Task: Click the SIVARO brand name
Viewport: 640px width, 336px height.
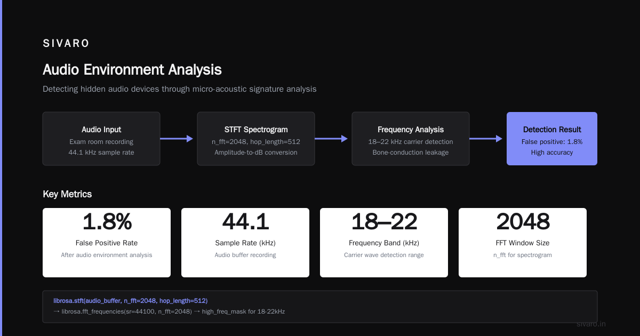Action: [x=66, y=44]
